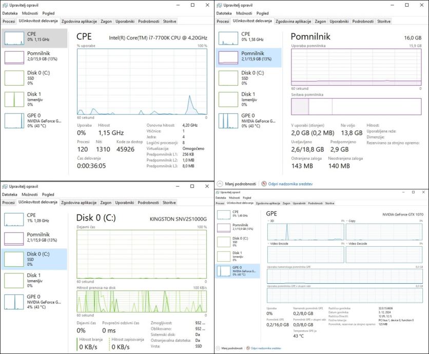The height and width of the screenshot is (354, 429).
Task: Select Disk 1 thumbnail in the Pomnilnik 16,0 GB window
Action: (248, 99)
